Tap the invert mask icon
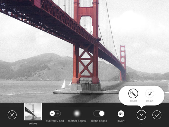The image size is (169, 127). [x=121, y=114]
